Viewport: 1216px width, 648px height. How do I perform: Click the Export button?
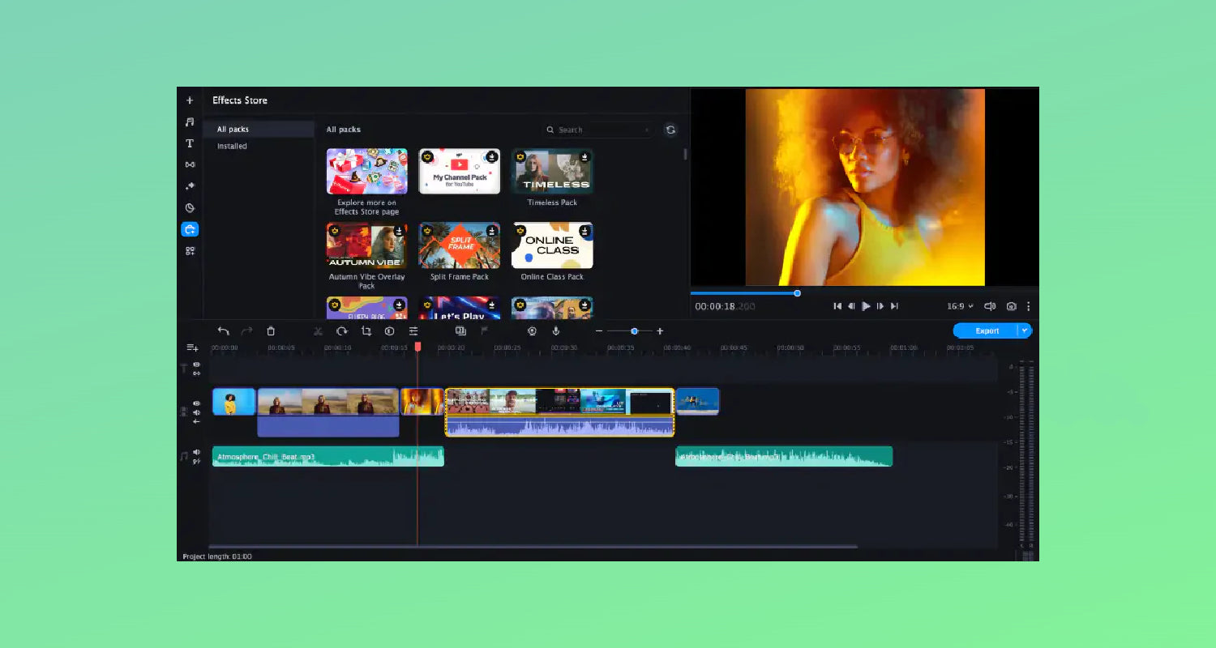987,330
